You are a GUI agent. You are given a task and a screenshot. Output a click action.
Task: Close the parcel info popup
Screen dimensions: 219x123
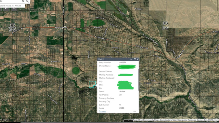pos(138,59)
